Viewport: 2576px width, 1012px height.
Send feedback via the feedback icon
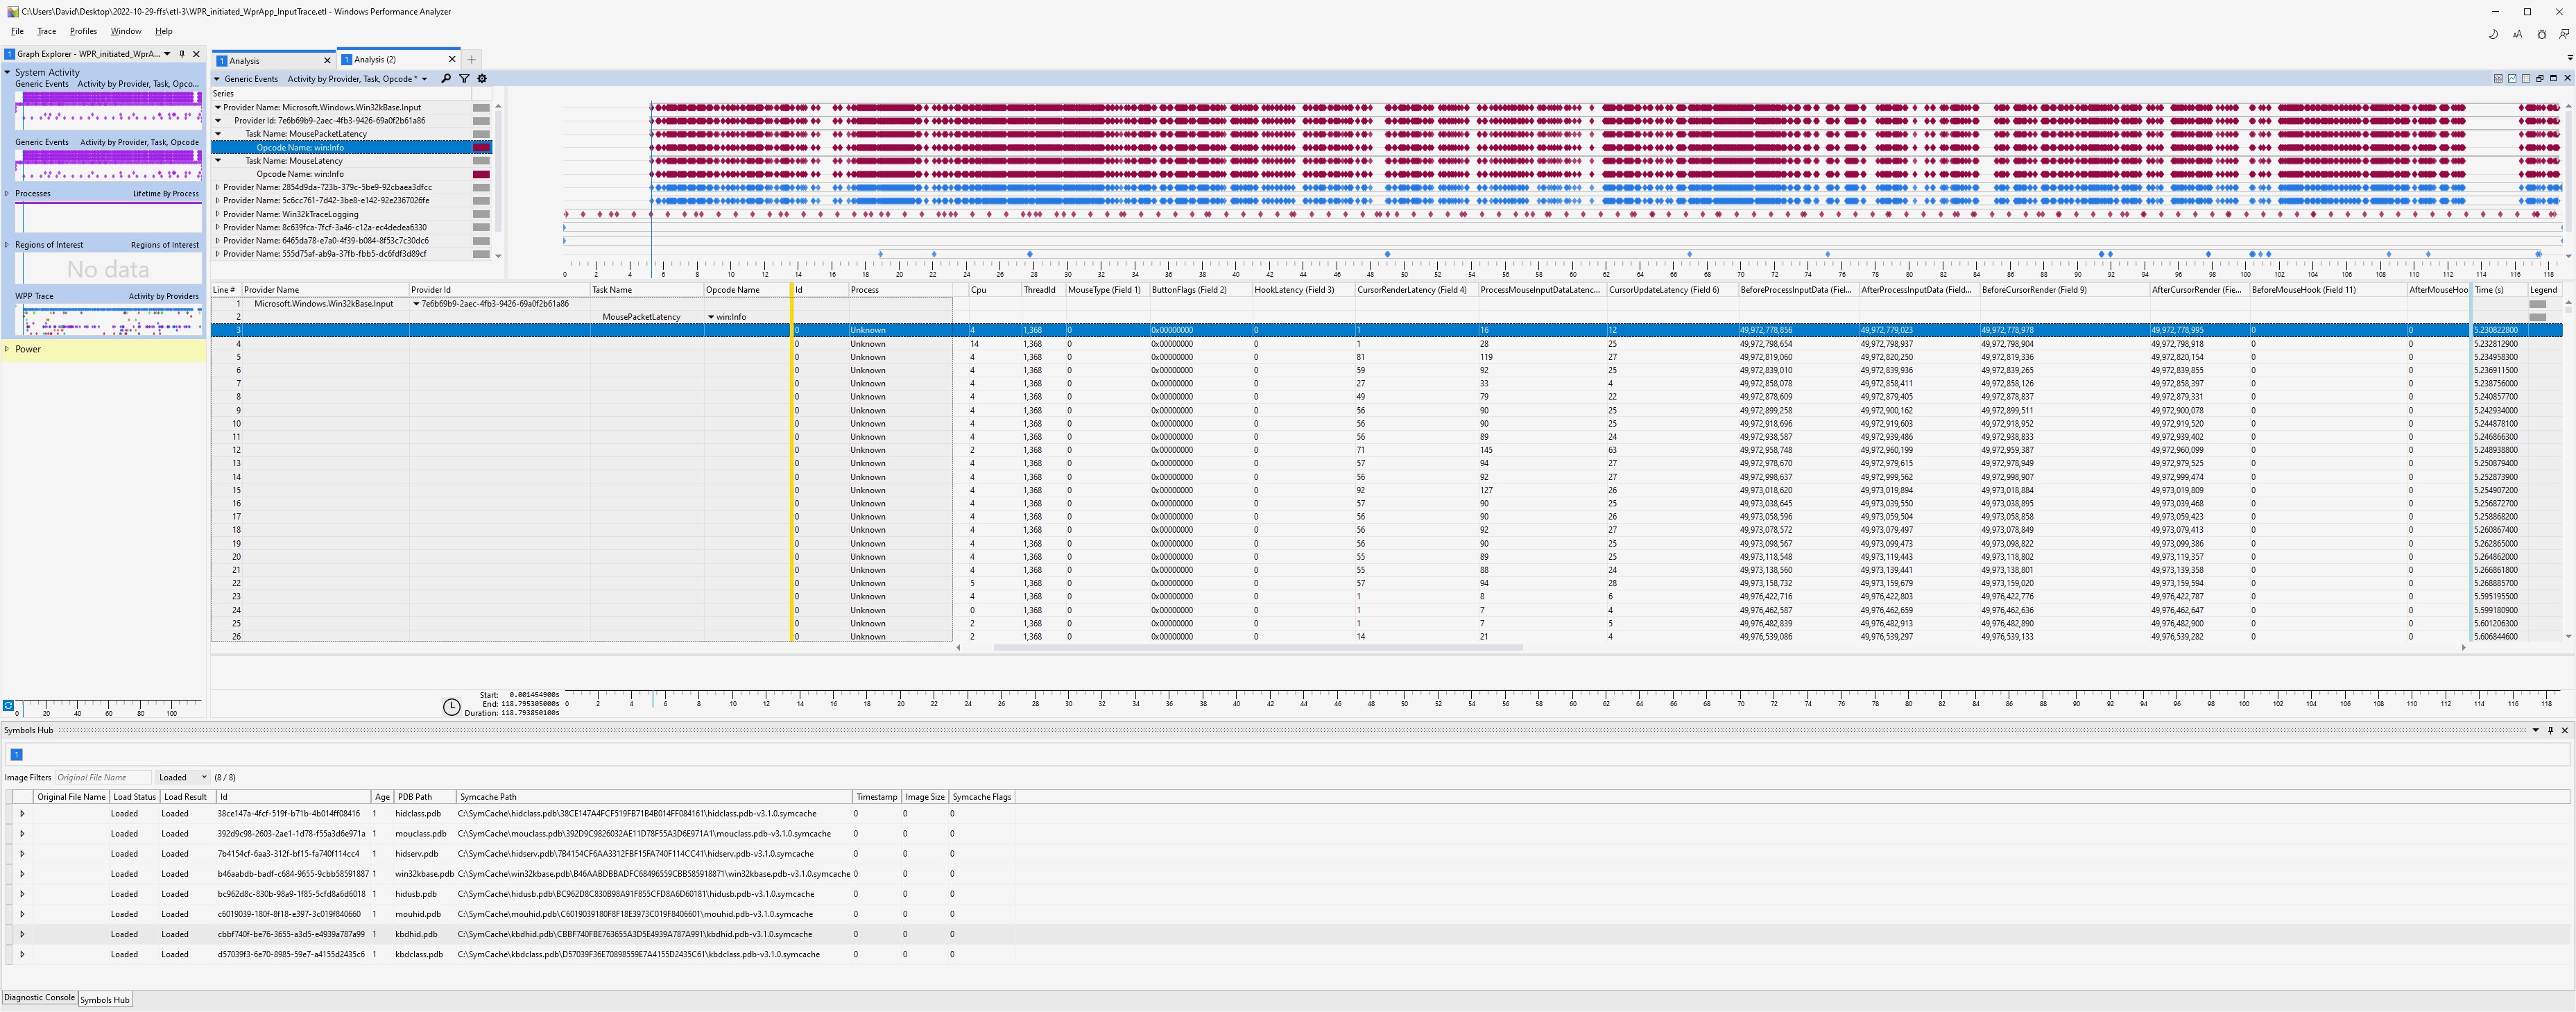point(2565,35)
